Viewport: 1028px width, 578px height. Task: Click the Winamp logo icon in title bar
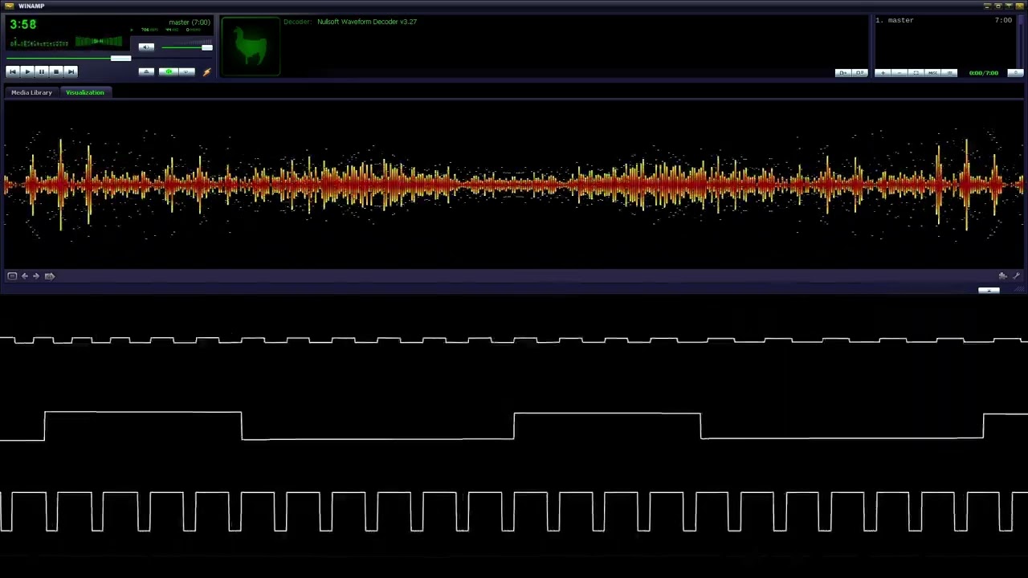pyautogui.click(x=9, y=6)
